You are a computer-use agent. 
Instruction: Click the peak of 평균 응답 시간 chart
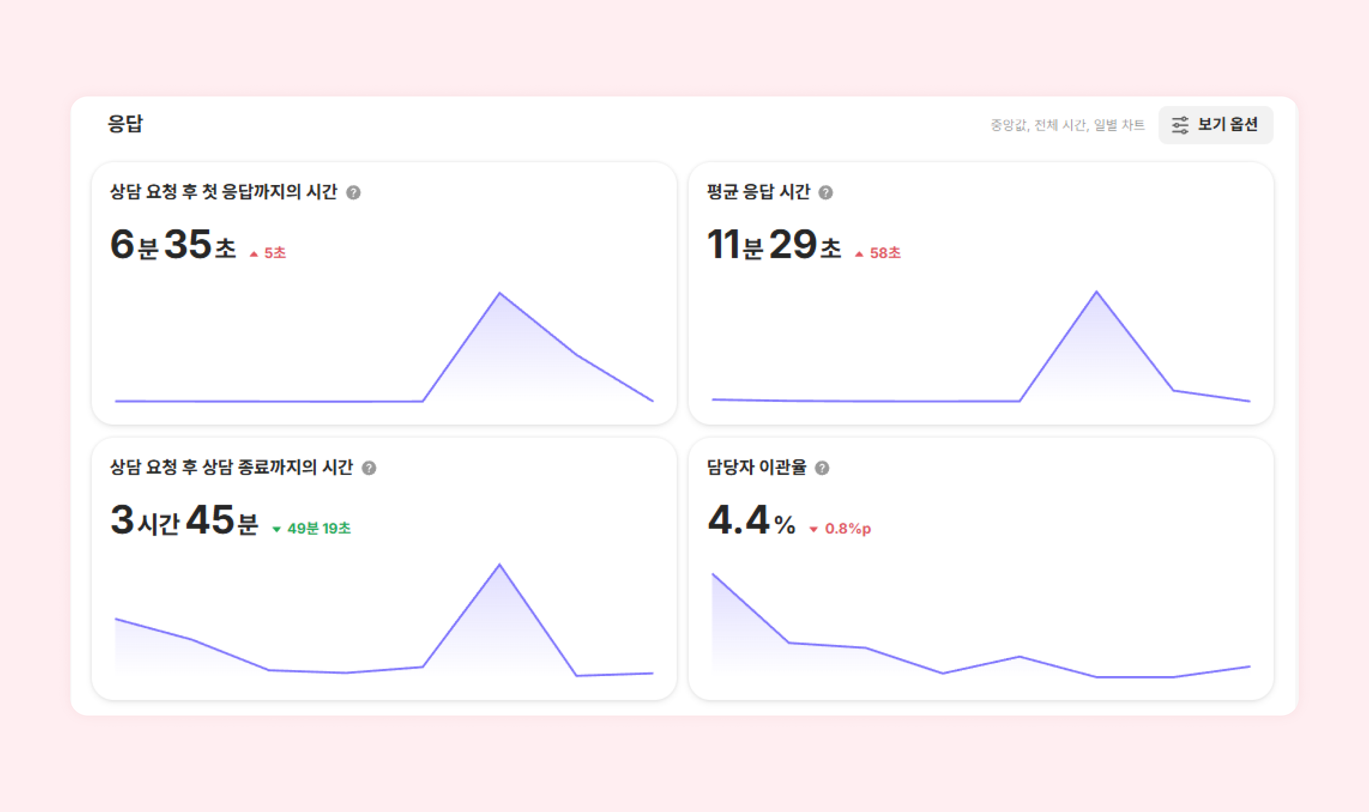coord(1096,292)
